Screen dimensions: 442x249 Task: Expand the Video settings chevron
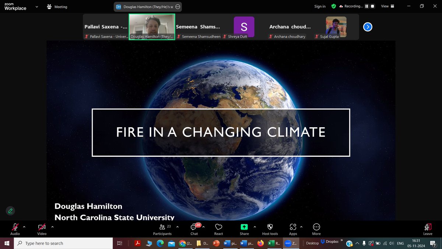click(x=52, y=227)
